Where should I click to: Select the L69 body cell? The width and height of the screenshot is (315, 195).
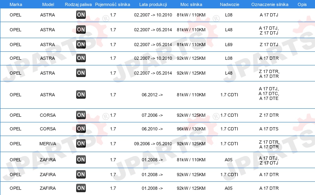(x=229, y=45)
